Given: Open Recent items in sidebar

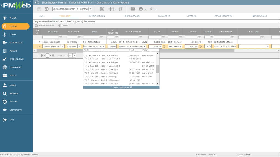Looking at the screenshot, I should click(14, 102).
